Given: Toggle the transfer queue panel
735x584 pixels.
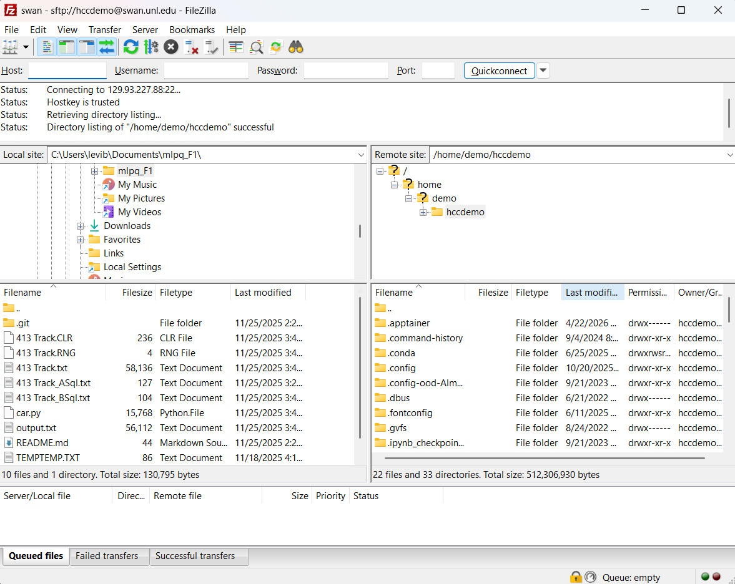Looking at the screenshot, I should 106,47.
